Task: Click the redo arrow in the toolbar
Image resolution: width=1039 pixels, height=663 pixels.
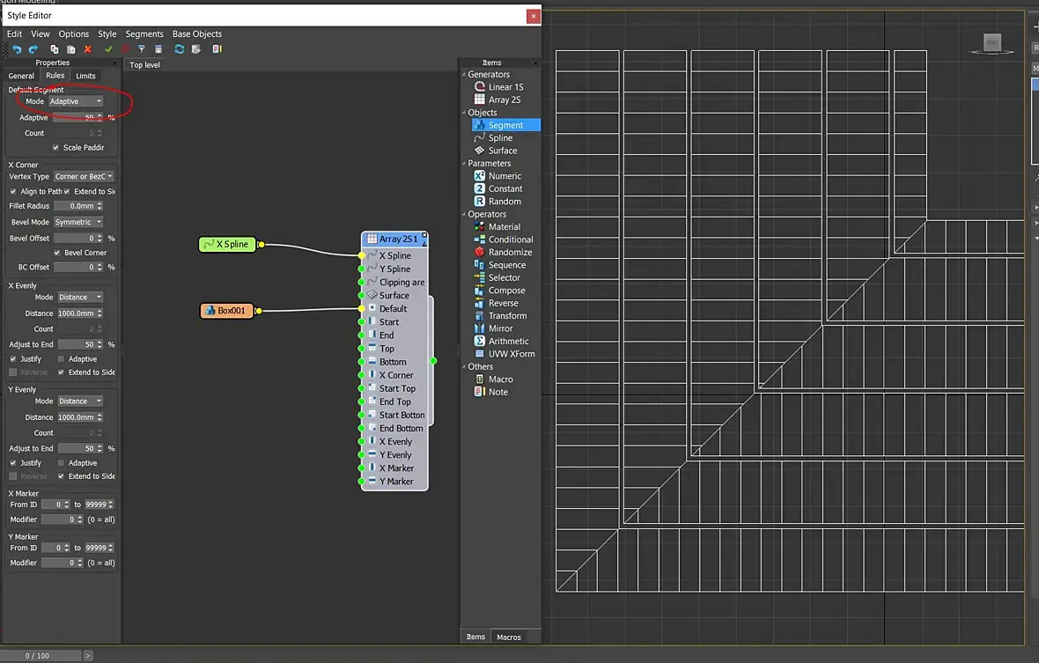Action: pos(33,49)
